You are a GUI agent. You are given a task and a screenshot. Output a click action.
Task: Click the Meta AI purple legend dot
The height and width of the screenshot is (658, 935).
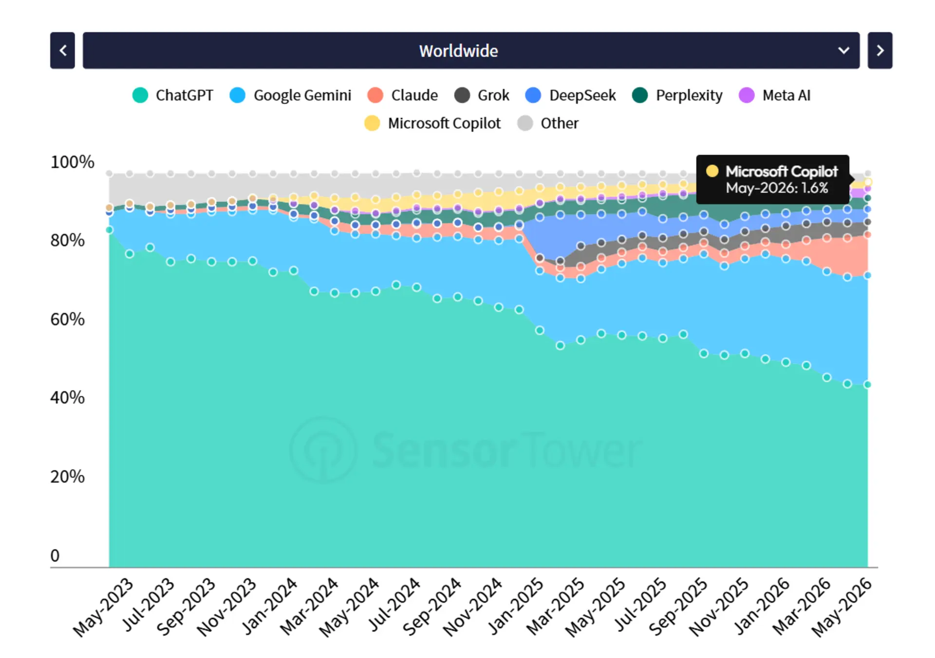747,95
